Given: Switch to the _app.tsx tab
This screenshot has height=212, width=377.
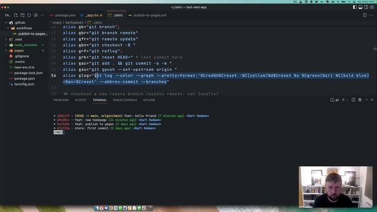Looking at the screenshot, I should click(x=92, y=15).
